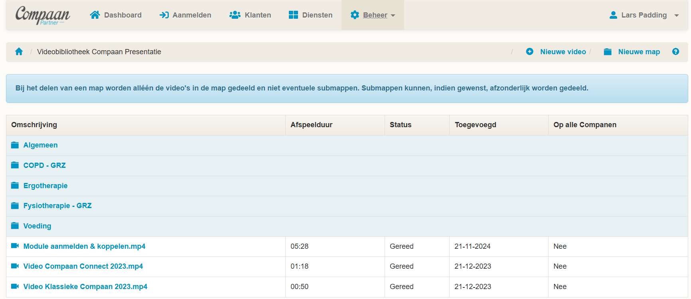This screenshot has width=691, height=299.
Task: Open the Algemeen folder link
Action: click(40, 145)
